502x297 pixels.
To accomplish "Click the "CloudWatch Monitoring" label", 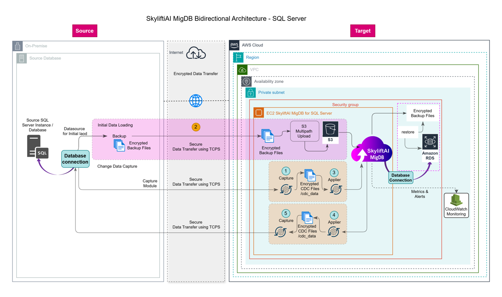I will (x=456, y=212).
